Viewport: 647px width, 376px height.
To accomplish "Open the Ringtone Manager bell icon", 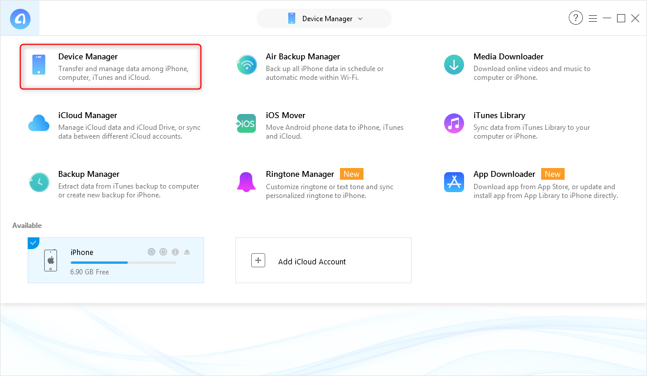I will tap(246, 182).
